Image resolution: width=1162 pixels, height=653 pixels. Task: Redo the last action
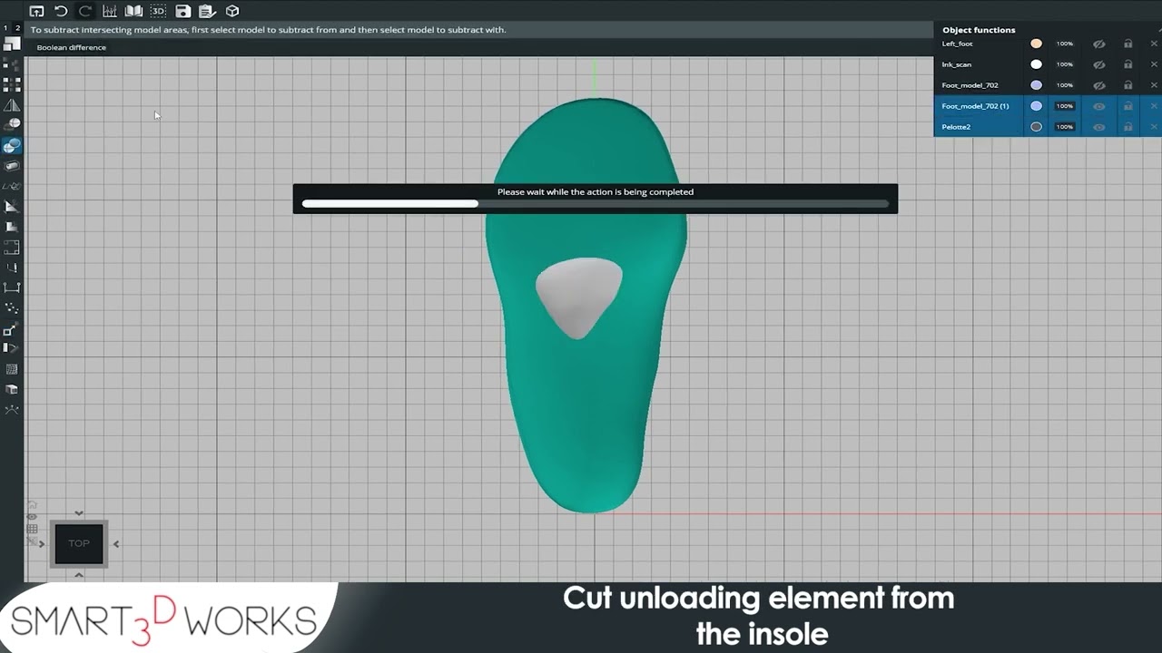85,12
